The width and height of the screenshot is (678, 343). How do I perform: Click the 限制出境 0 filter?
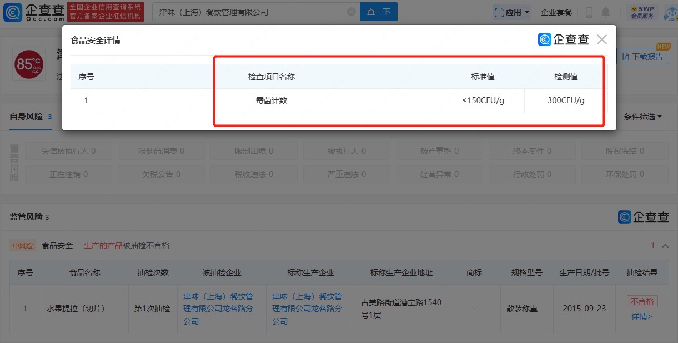[254, 151]
